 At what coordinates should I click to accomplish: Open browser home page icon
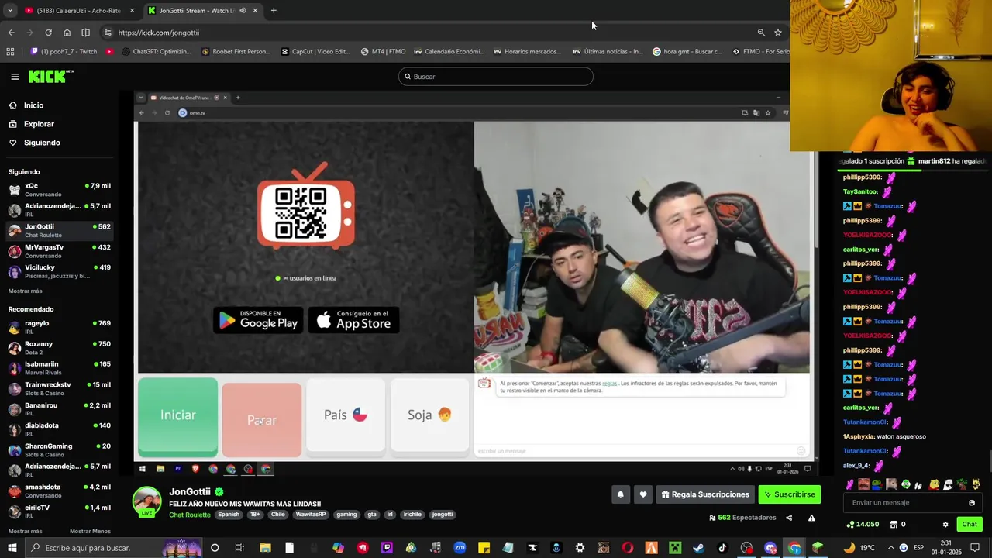[67, 33]
